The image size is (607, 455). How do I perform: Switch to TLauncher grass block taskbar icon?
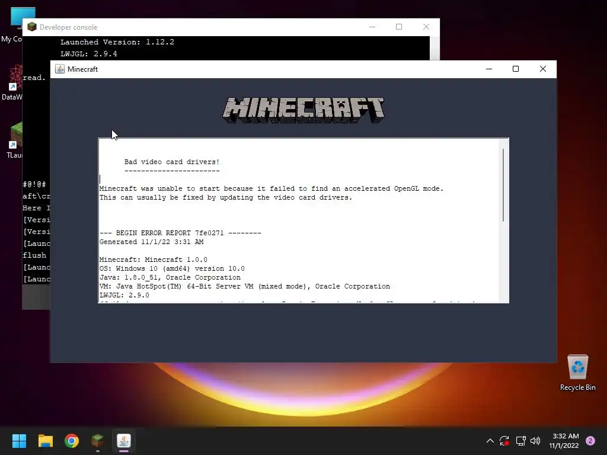click(98, 441)
